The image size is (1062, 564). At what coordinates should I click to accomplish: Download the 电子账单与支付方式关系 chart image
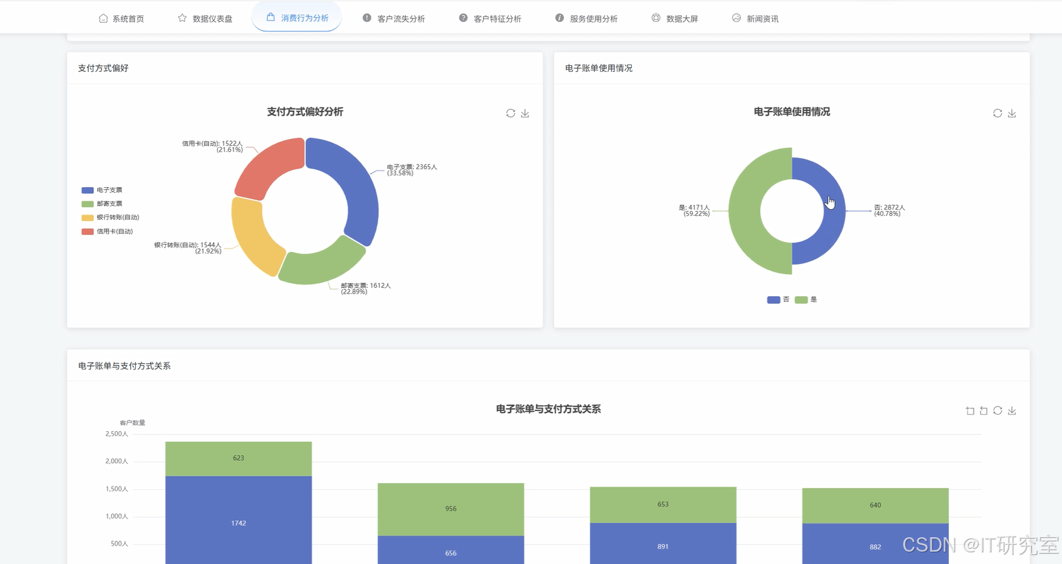coord(1012,410)
